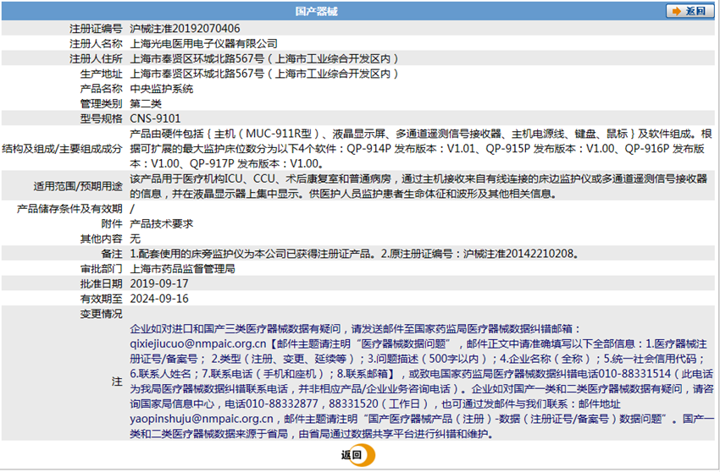Click the 产品名称 label

[102, 89]
